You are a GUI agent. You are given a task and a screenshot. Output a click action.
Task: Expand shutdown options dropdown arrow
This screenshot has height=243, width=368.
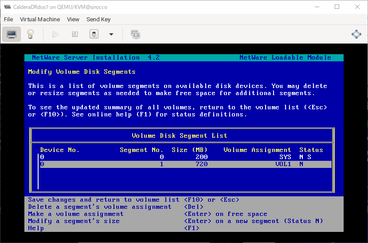coord(111,35)
